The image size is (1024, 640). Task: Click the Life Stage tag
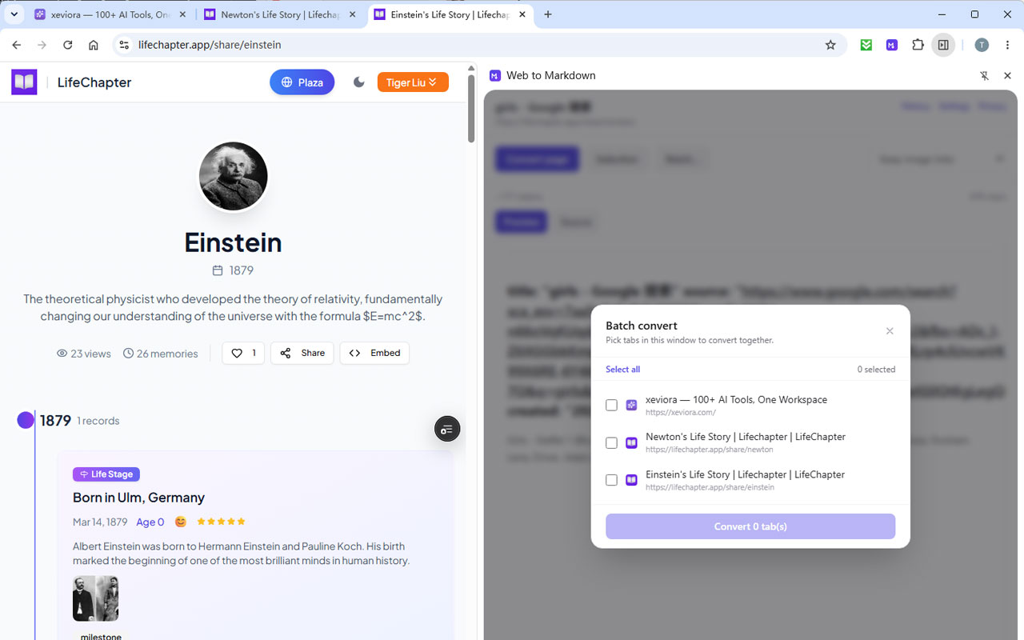106,474
